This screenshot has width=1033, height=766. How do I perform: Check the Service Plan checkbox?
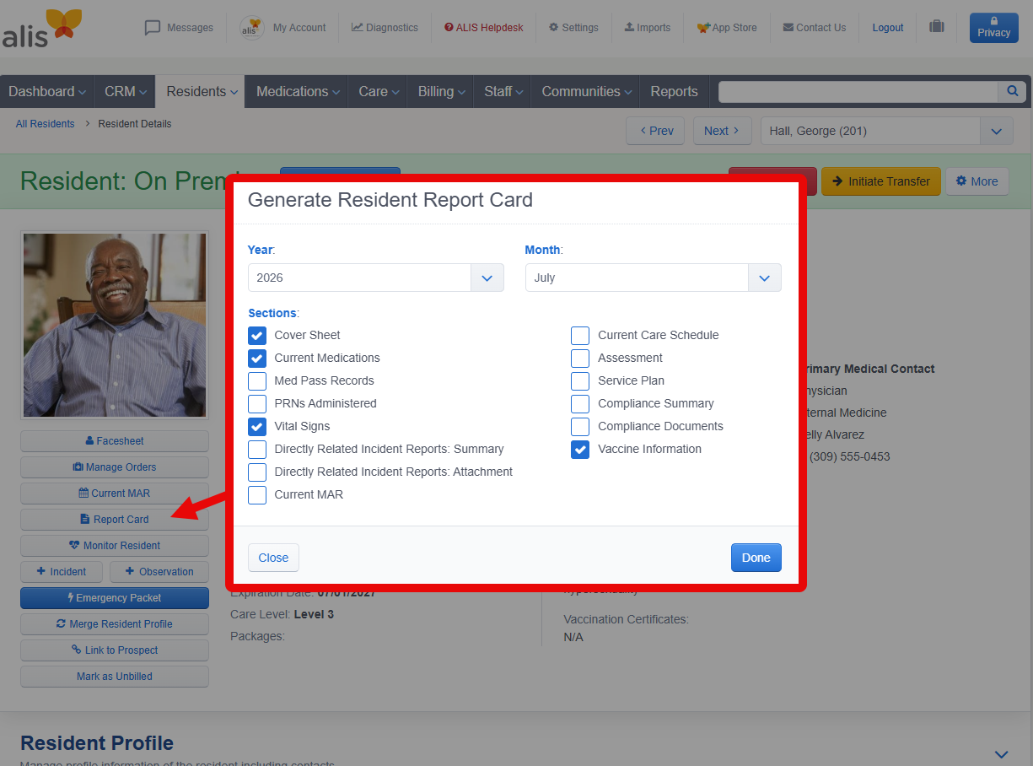(x=580, y=380)
